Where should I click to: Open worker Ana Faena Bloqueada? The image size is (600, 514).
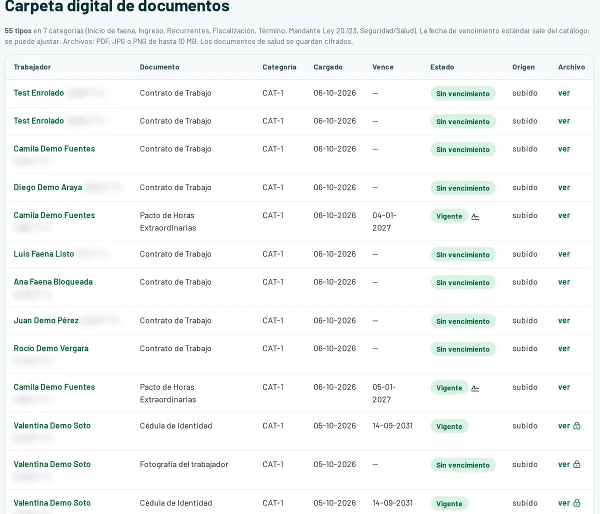pyautogui.click(x=53, y=282)
